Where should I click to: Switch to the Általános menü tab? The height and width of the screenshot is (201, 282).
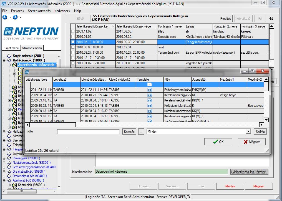(32, 48)
